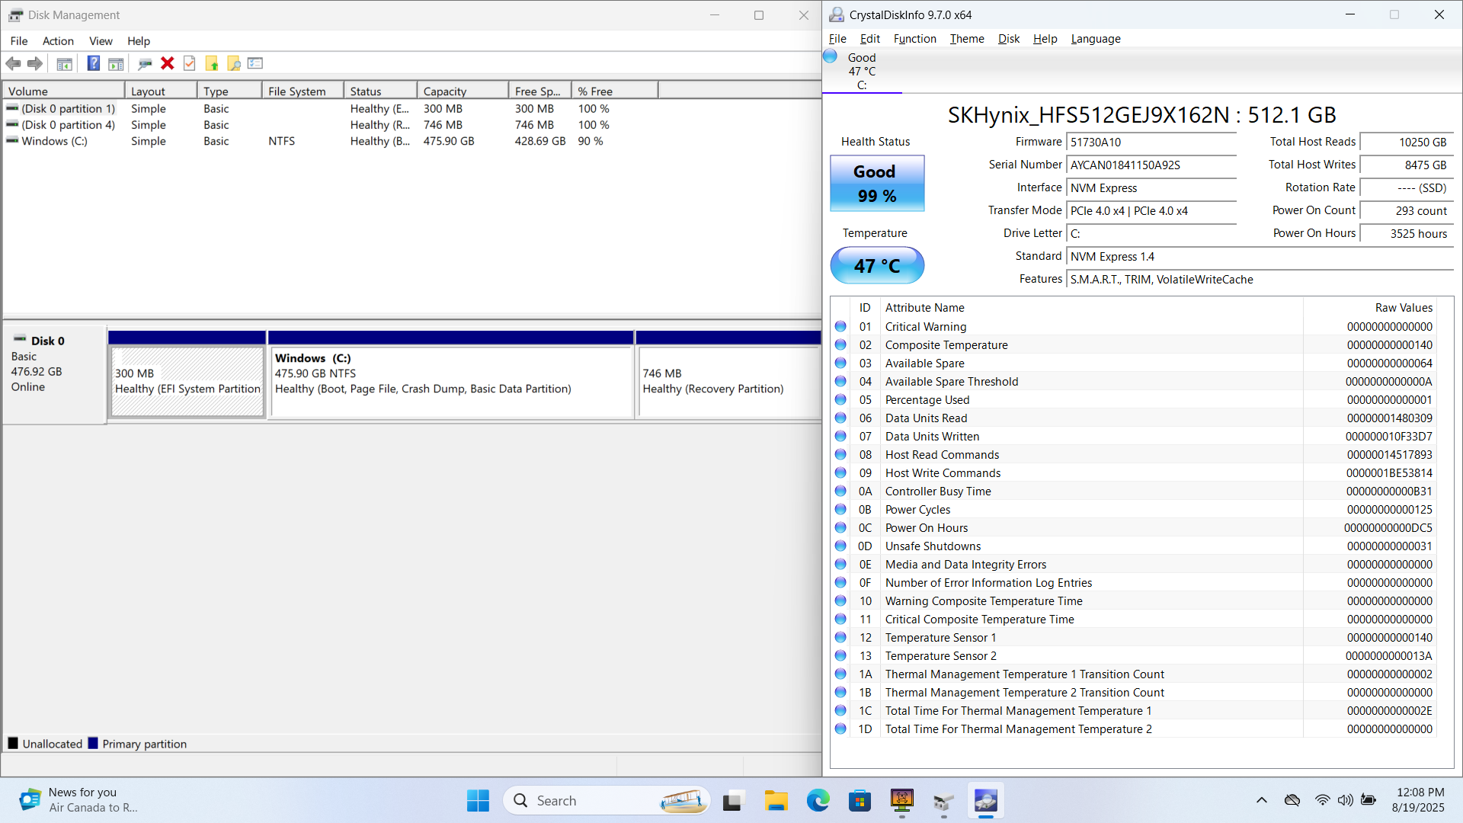Viewport: 1463px width, 823px height.
Task: Select the Windows (C:) partition block on Disk 0
Action: [x=451, y=381]
